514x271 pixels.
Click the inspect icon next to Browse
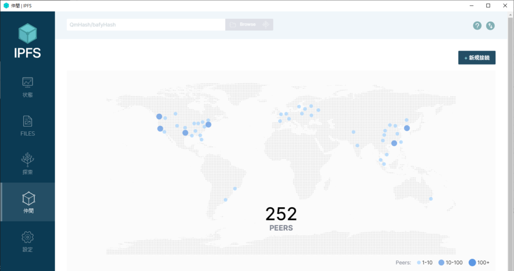(x=266, y=25)
